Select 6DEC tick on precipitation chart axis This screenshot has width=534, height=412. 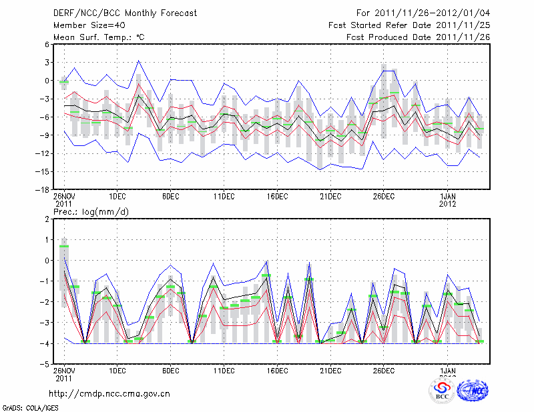click(x=170, y=371)
